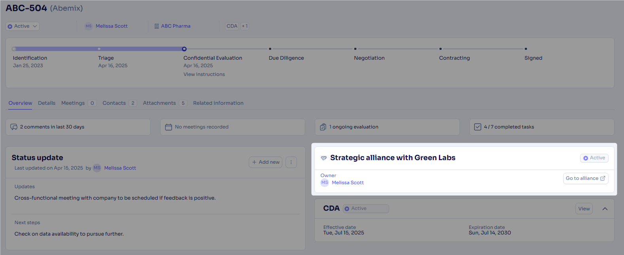Click the Due Diligence stage marker
624x255 pixels.
pyautogui.click(x=270, y=49)
